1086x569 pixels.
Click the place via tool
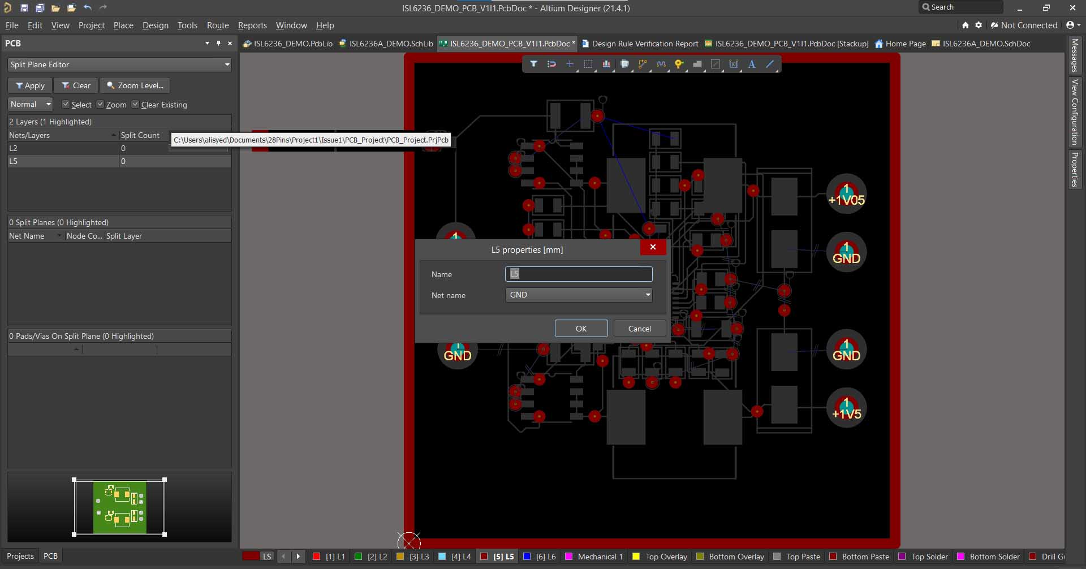[x=679, y=64]
